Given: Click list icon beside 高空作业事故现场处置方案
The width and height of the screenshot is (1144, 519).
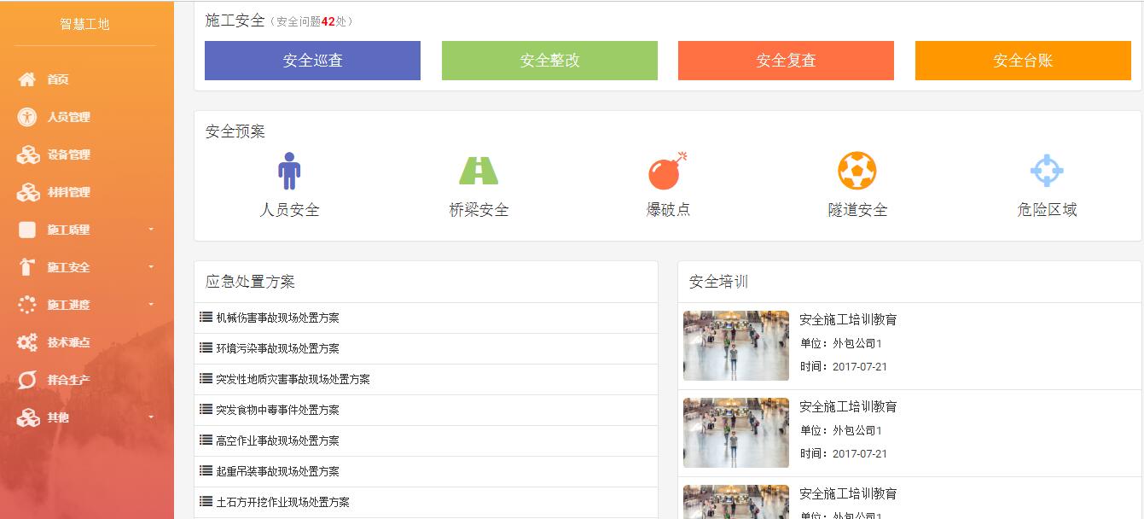Looking at the screenshot, I should pyautogui.click(x=206, y=440).
